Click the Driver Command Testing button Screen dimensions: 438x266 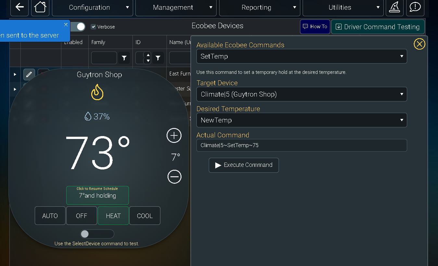[x=378, y=27]
